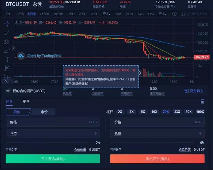Expand more drawing tools chevron

click(7, 82)
